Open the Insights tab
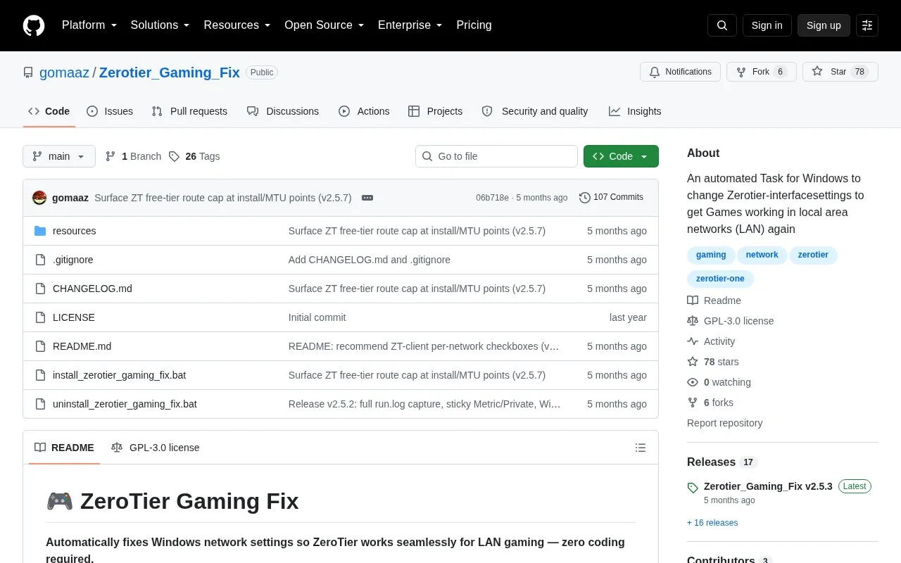 [x=635, y=111]
